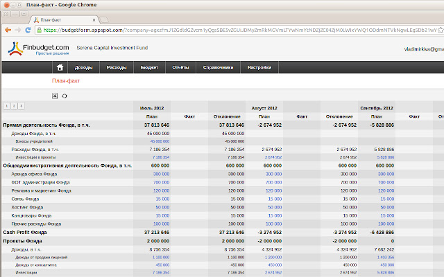Image resolution: width=444 pixels, height=277 pixels.
Task: Reload the page with browser refresh button
Action: (28, 30)
